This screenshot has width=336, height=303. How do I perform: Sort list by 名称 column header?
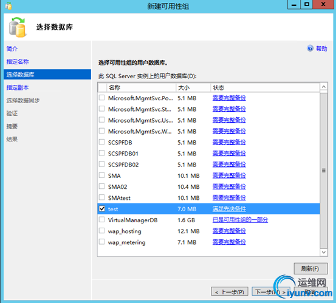pyautogui.click(x=141, y=87)
